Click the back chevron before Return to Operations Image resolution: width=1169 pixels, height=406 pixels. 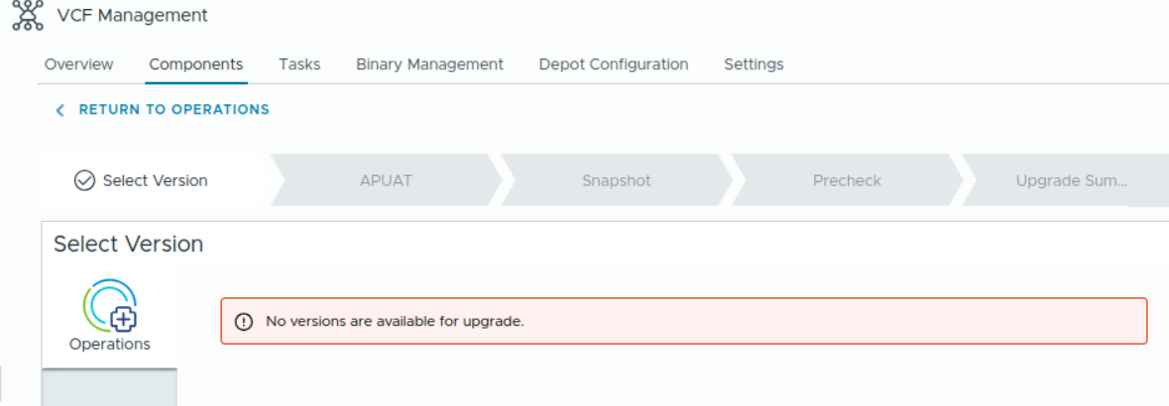coord(60,110)
